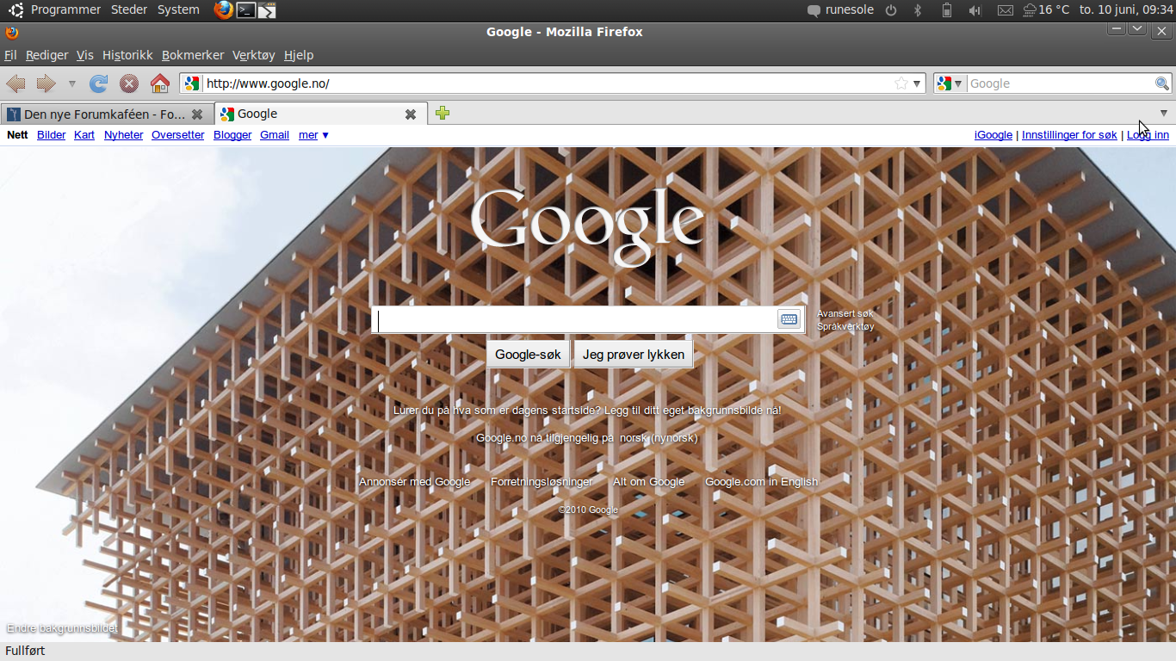The image size is (1176, 661).
Task: Open Google.com in English link
Action: pyautogui.click(x=762, y=482)
